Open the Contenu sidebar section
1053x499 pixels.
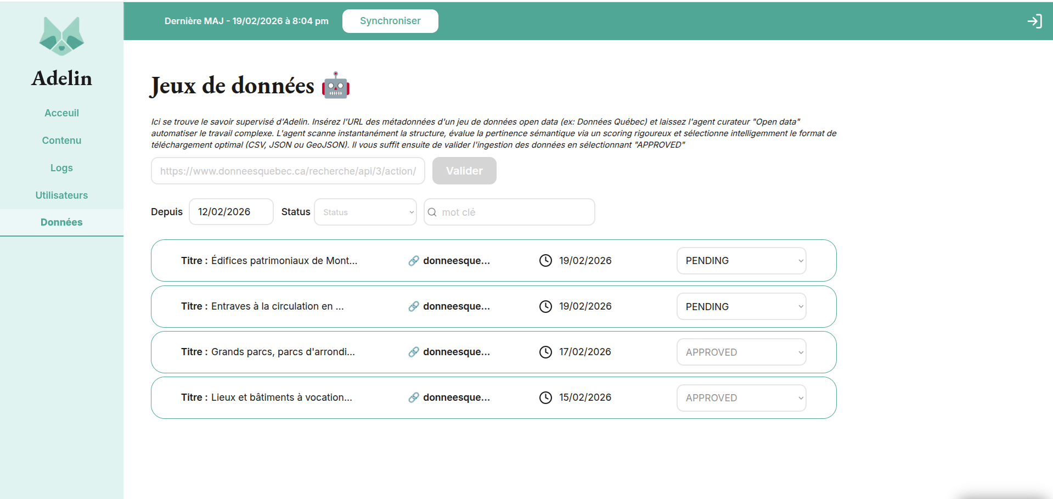pos(61,141)
